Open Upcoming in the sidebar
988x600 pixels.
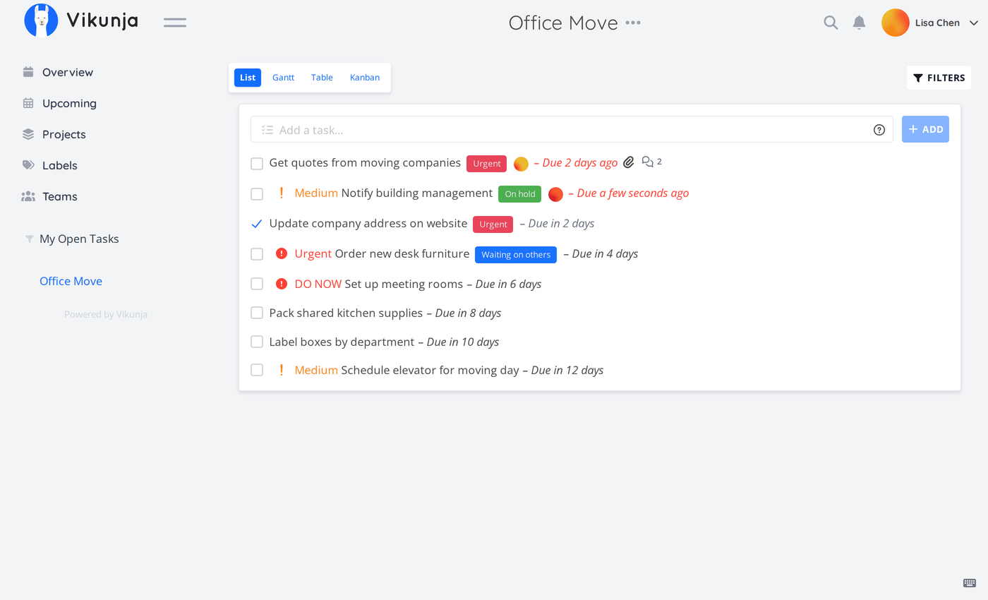tap(69, 103)
